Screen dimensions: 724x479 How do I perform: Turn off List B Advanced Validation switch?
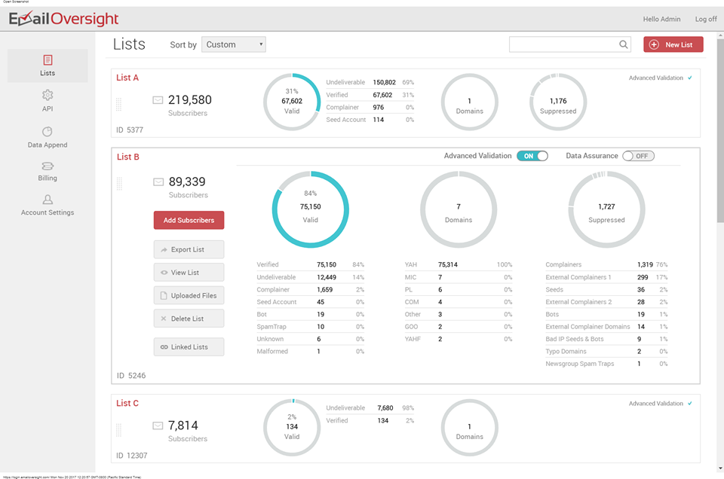[x=532, y=156]
